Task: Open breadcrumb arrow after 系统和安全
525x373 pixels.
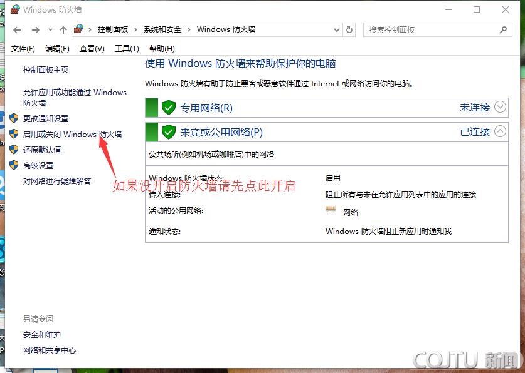Action: (x=189, y=29)
